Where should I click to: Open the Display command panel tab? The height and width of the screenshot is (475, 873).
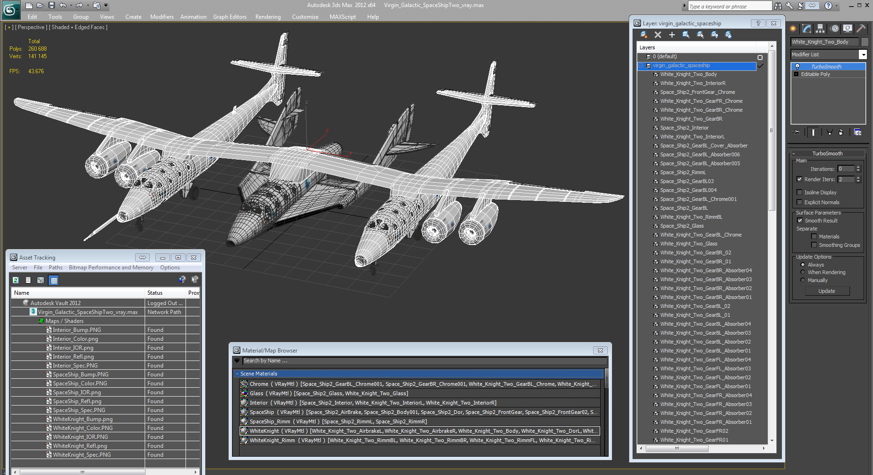click(x=848, y=29)
